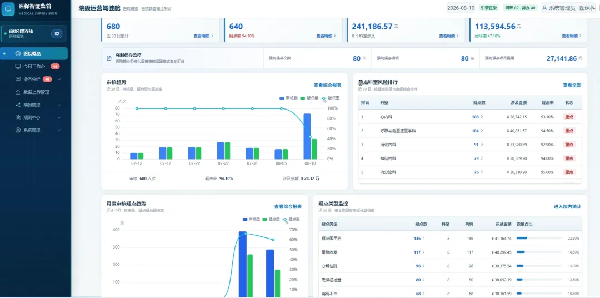Expand the 业务分析 submenu chevron
This screenshot has width=600, height=298.
[59, 80]
